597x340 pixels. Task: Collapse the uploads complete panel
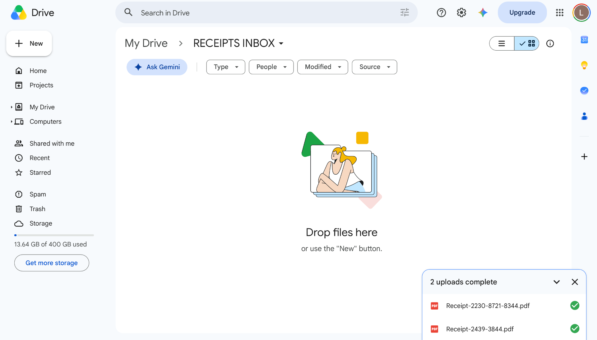[x=557, y=282]
